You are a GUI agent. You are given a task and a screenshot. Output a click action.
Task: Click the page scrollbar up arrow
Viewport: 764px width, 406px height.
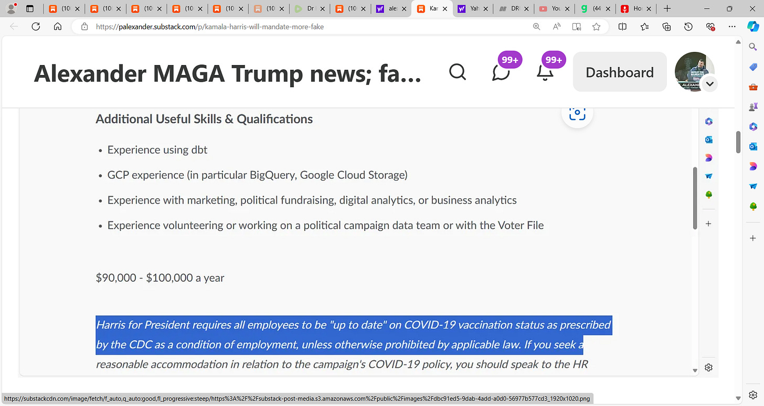739,43
